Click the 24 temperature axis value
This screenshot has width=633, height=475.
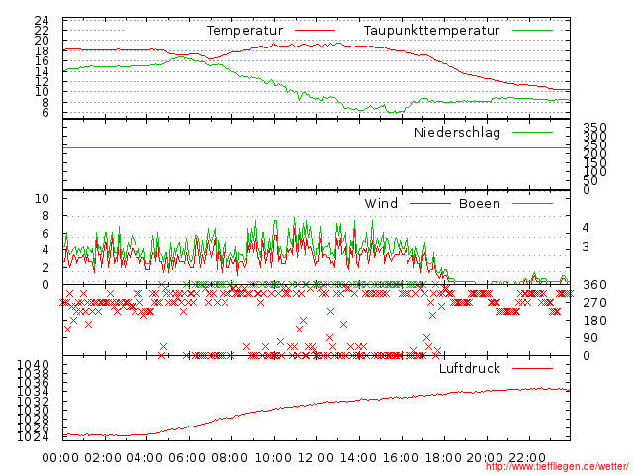(x=42, y=20)
